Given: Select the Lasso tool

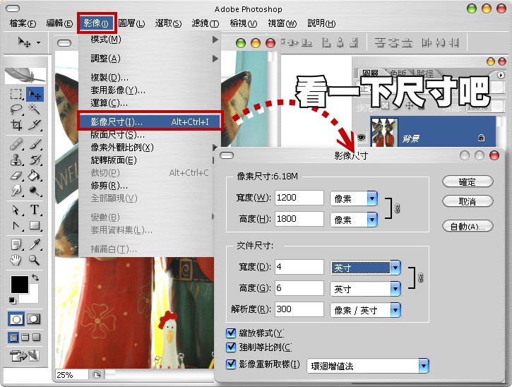Looking at the screenshot, I should pyautogui.click(x=16, y=109).
